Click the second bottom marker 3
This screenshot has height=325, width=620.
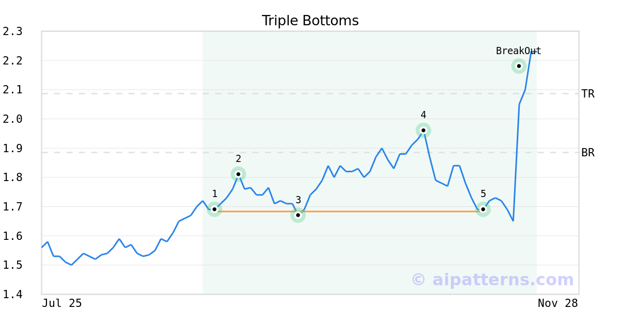click(298, 215)
